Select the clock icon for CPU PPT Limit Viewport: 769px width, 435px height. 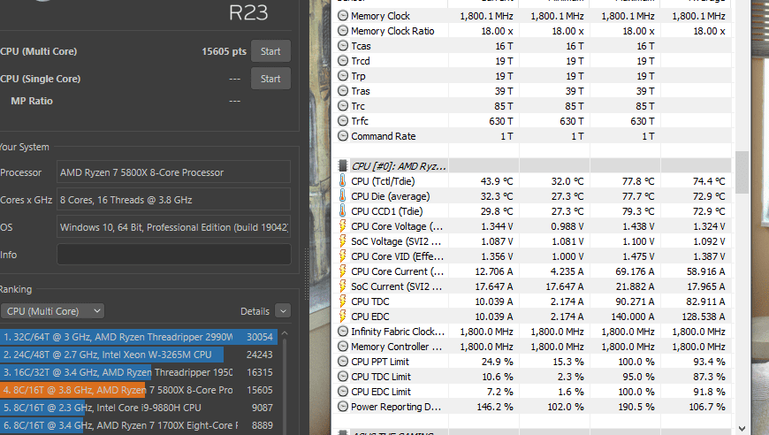click(x=343, y=362)
